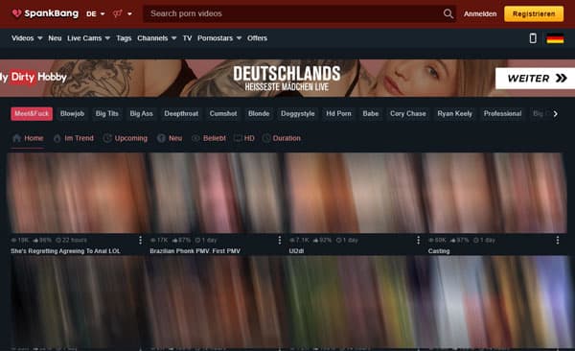Screen dimensions: 575x351
Task: Open the Offers navigation item
Action: (x=257, y=38)
